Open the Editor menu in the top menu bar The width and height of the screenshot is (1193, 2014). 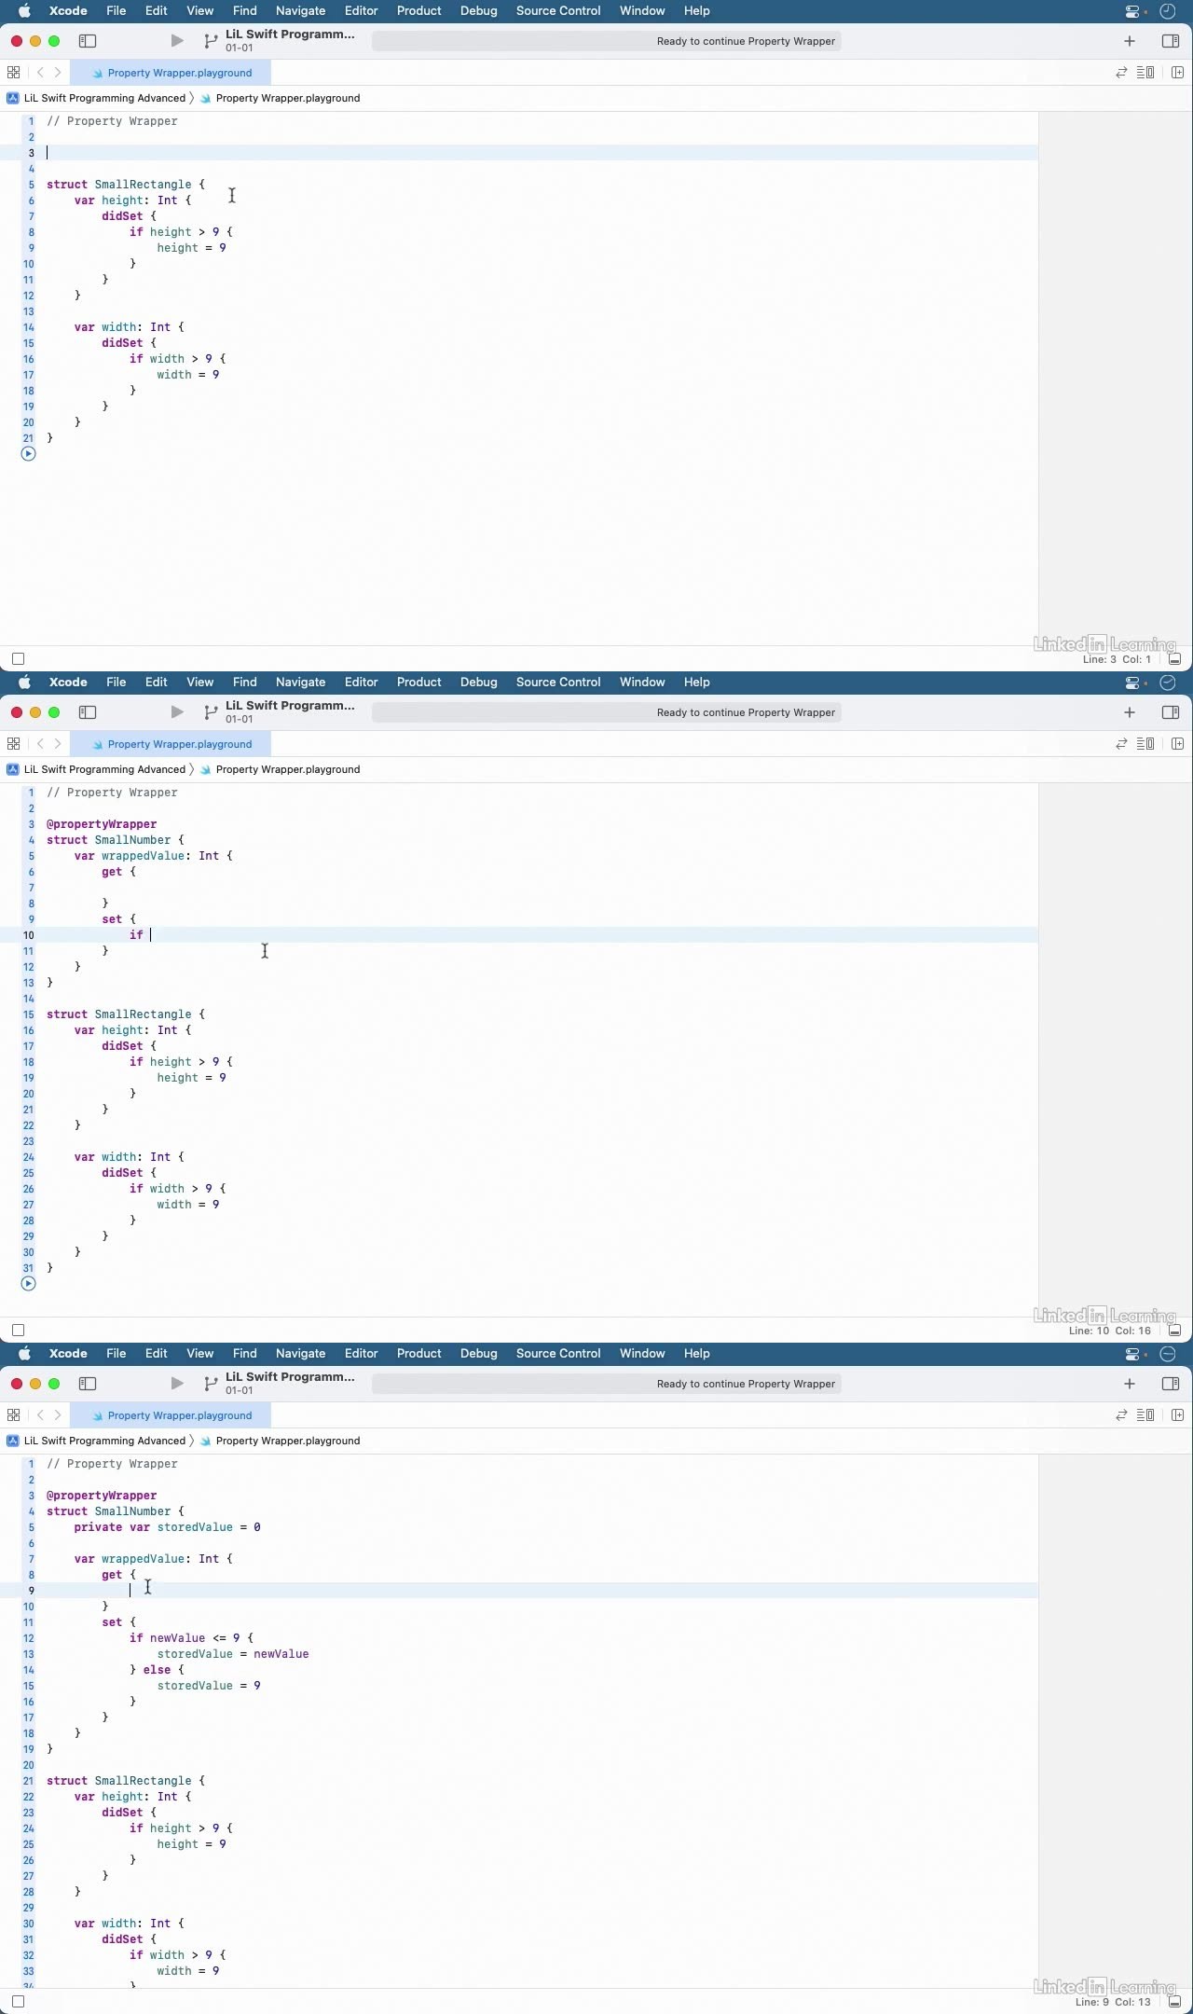click(x=361, y=11)
